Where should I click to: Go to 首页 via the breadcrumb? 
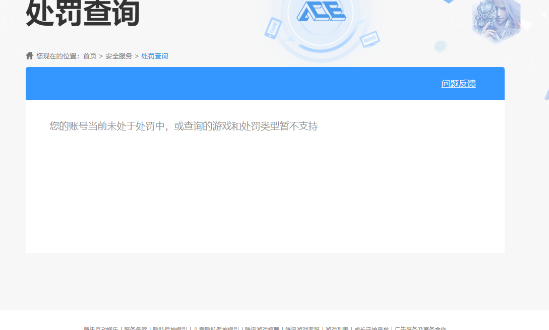[90, 56]
